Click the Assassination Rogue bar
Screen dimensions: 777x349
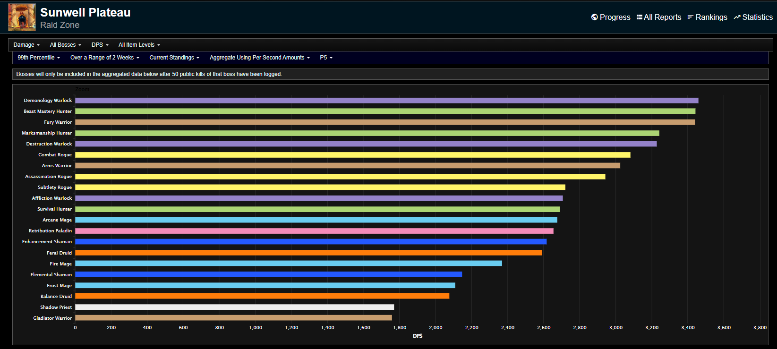click(340, 177)
